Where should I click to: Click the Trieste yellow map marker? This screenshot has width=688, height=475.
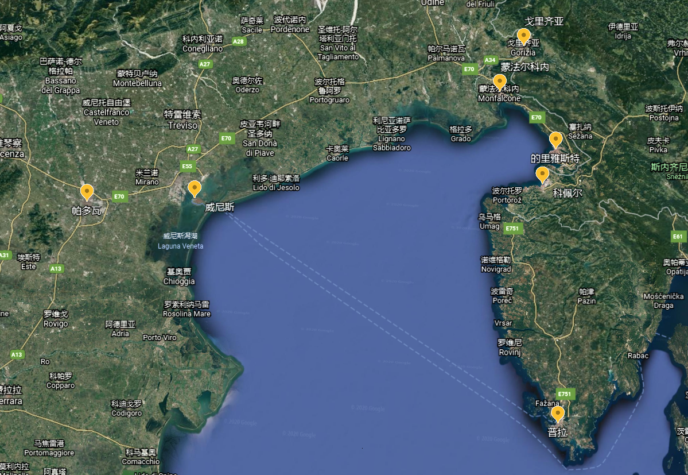[x=555, y=140]
